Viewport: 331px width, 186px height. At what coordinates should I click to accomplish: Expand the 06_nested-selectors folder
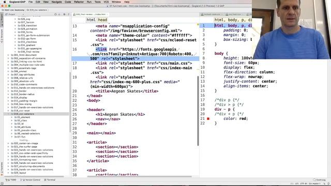[x=12, y=133]
